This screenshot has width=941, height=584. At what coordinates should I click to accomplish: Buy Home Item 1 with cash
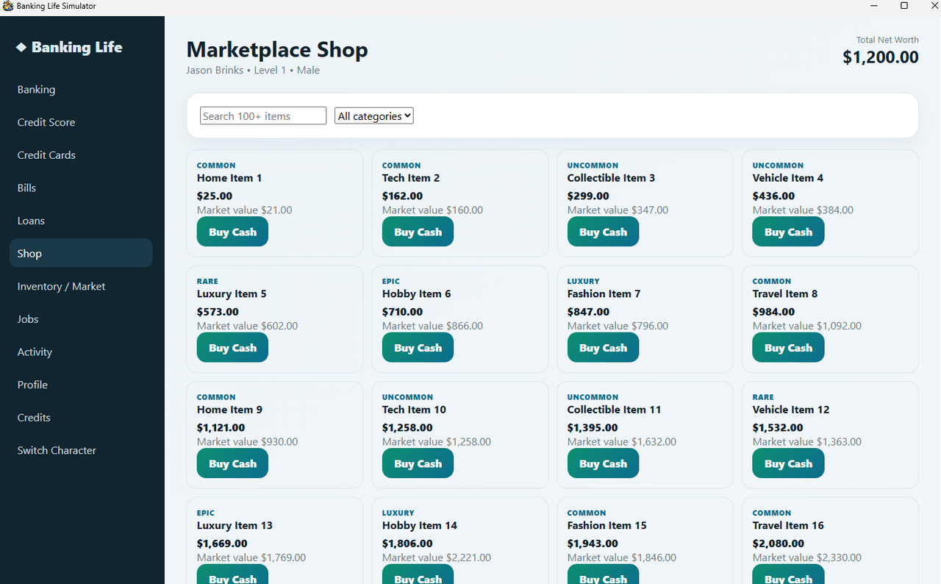click(x=232, y=232)
